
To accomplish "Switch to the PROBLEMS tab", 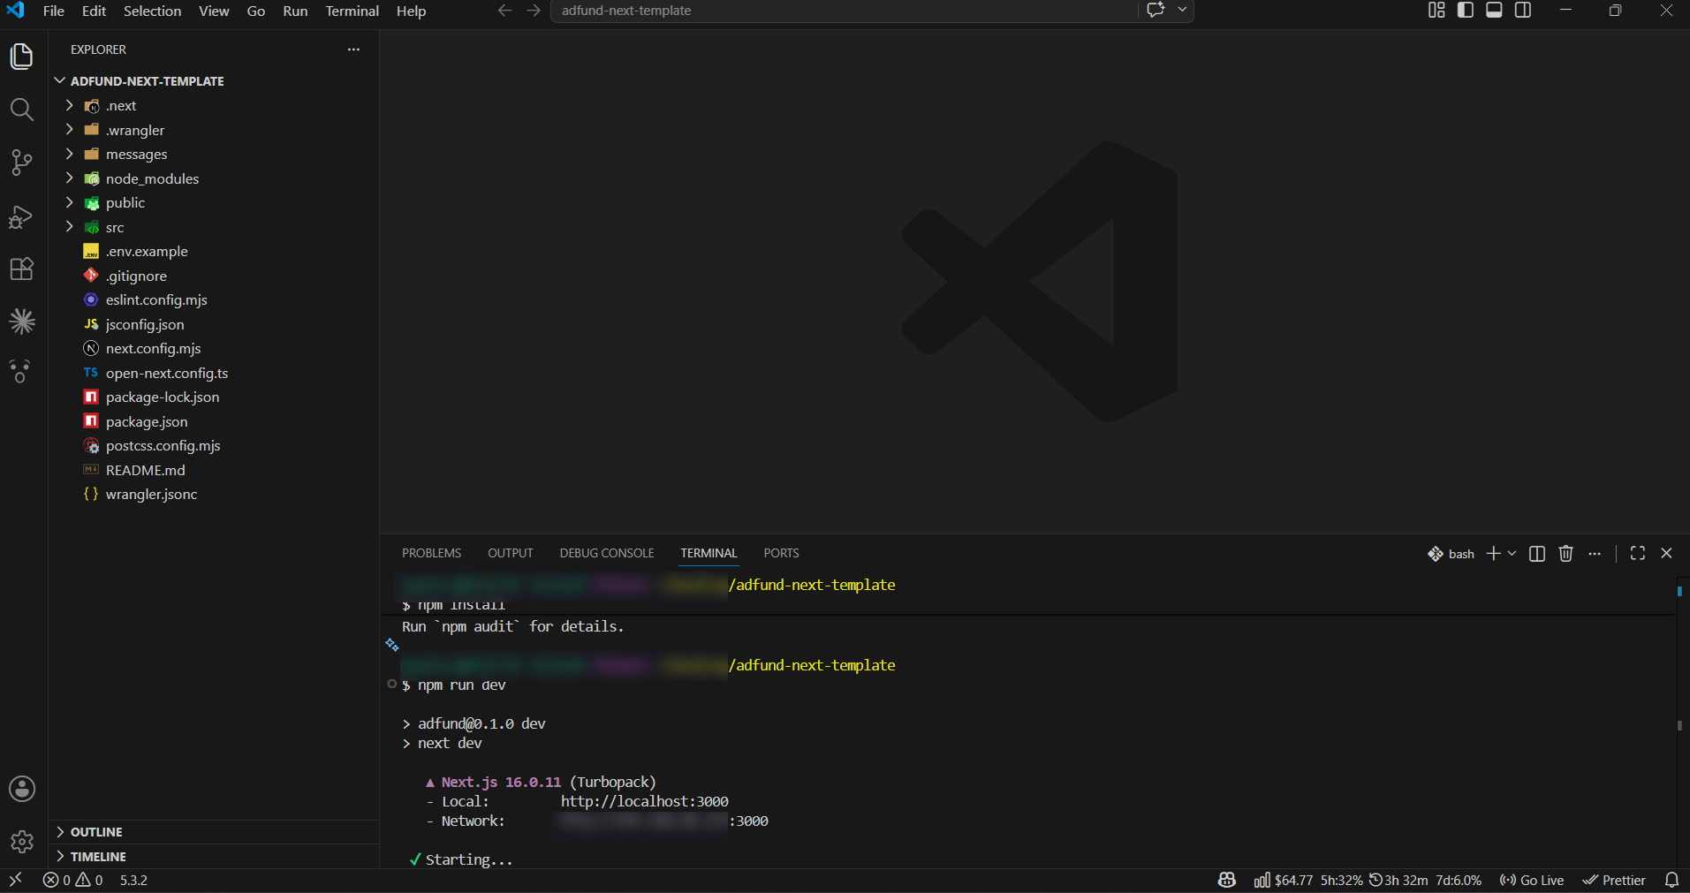I will point(431,553).
